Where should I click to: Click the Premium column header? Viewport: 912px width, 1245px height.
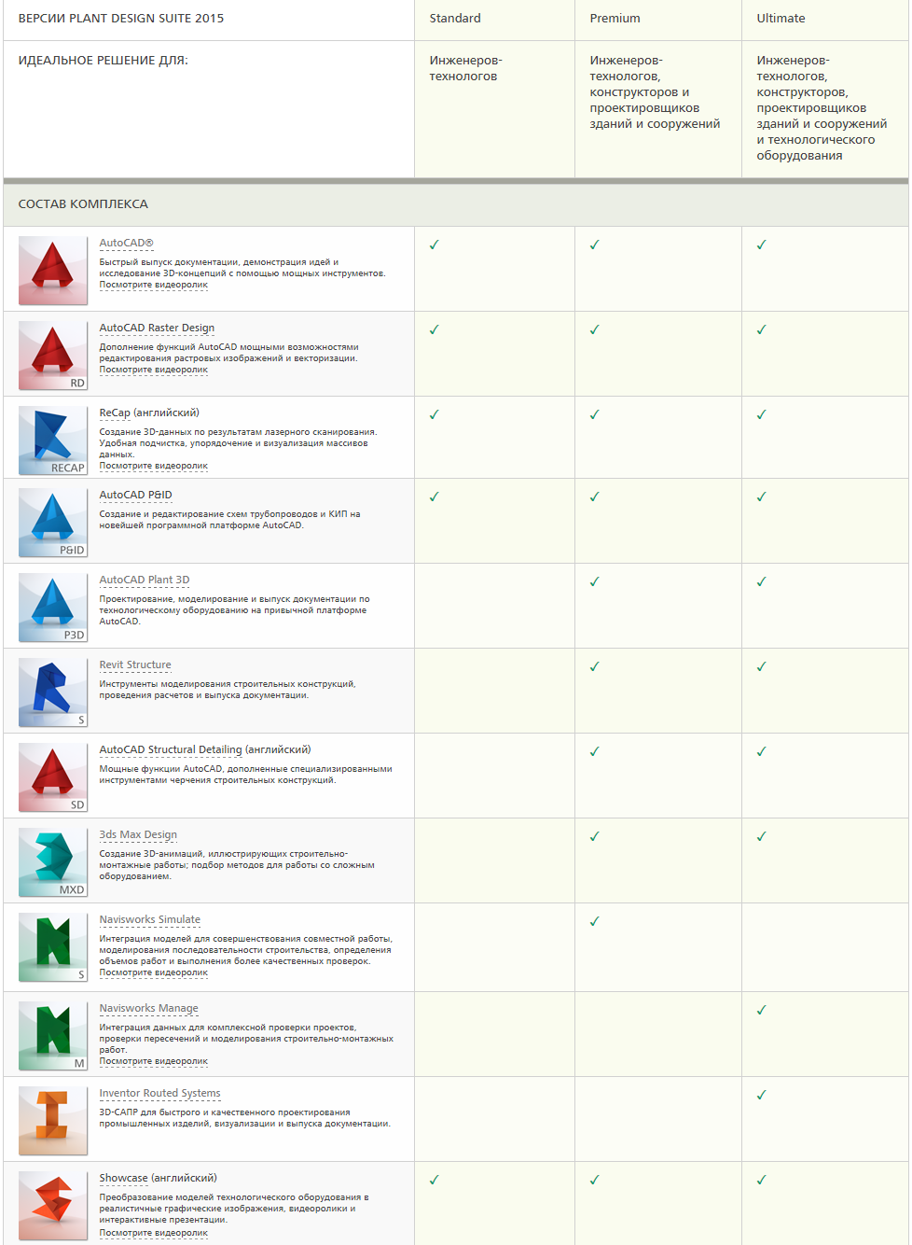(x=615, y=18)
